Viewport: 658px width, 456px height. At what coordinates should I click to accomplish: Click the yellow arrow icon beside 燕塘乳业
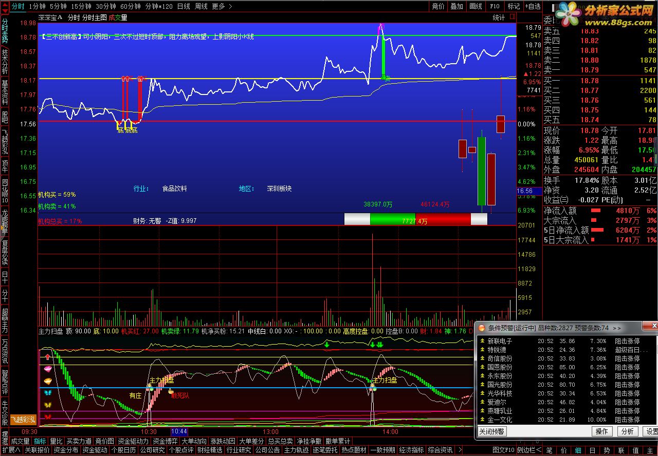click(482, 411)
